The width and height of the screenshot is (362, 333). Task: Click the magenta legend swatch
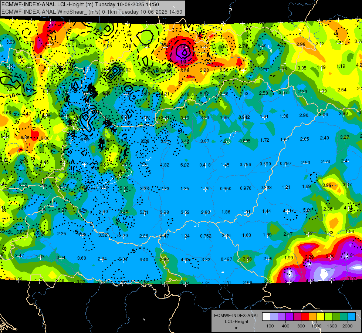[x=297, y=317]
